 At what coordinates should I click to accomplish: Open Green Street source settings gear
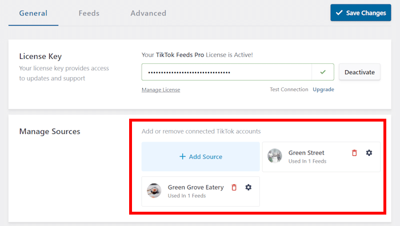[369, 152]
